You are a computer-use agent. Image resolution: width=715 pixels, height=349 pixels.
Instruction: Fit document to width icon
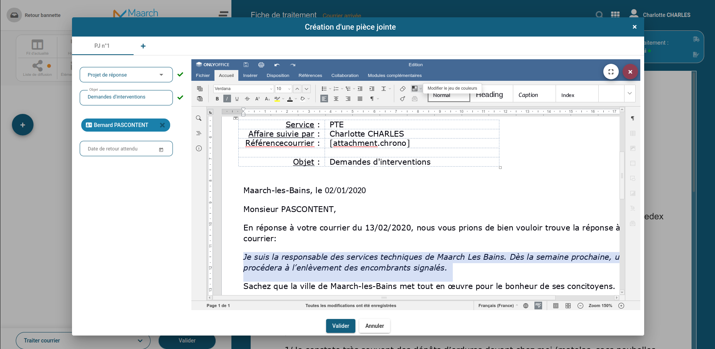coord(568,306)
